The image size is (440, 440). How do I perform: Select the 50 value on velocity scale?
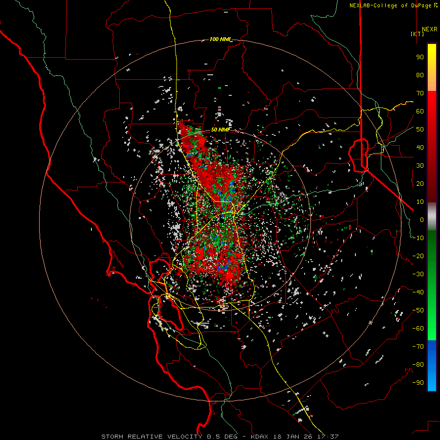(420, 130)
